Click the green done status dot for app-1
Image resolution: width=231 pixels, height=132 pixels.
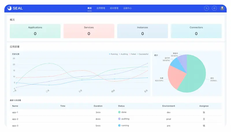119,112
